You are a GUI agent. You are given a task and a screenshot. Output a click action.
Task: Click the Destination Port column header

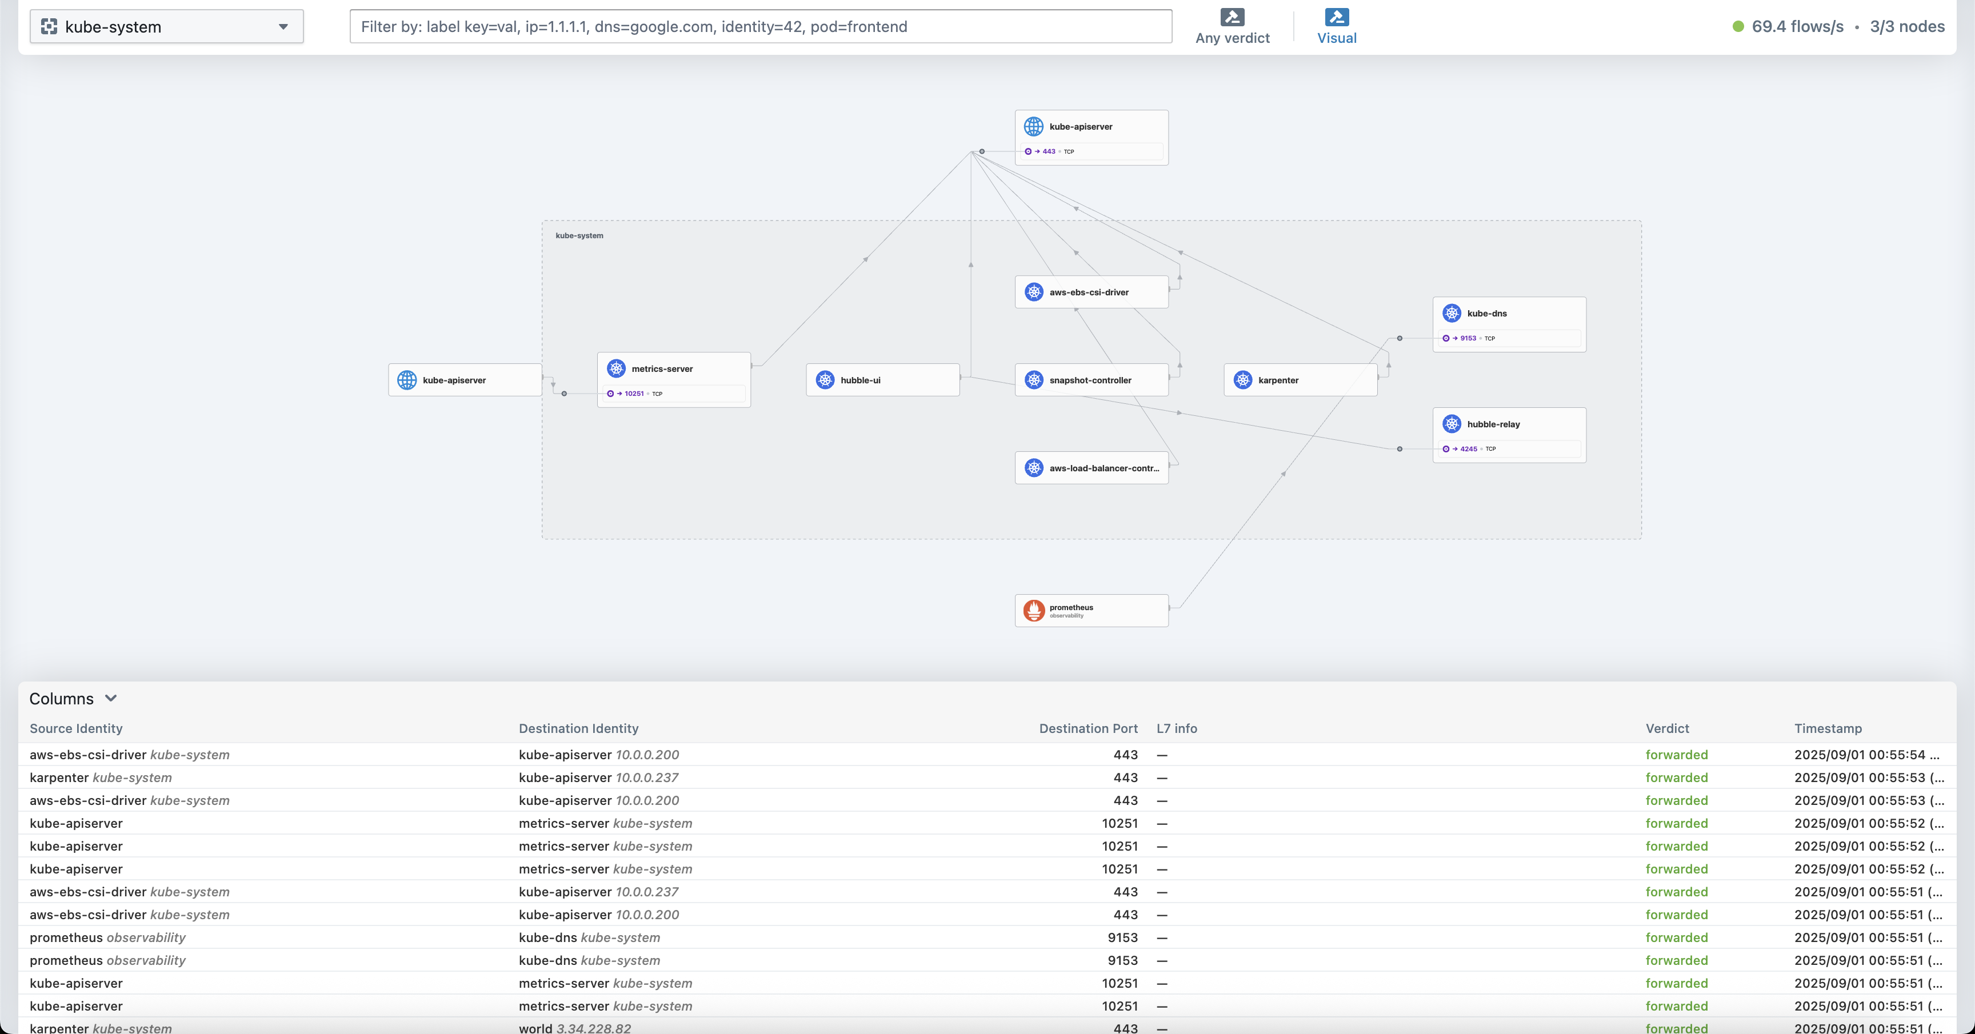pos(1088,729)
